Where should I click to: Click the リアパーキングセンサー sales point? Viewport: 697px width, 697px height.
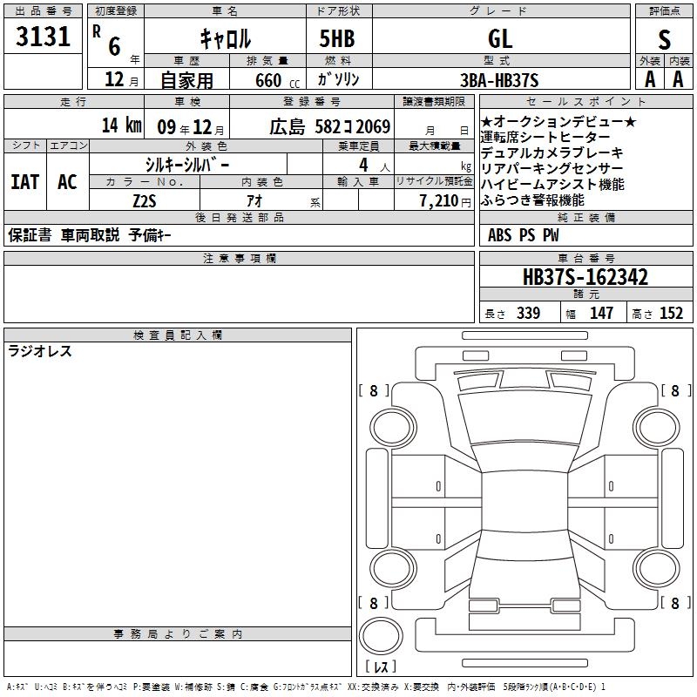point(552,168)
